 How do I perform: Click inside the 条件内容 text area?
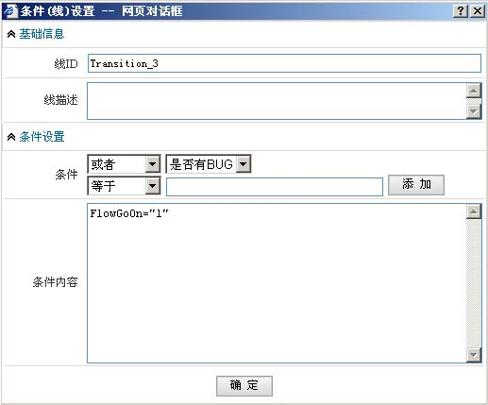tap(277, 283)
